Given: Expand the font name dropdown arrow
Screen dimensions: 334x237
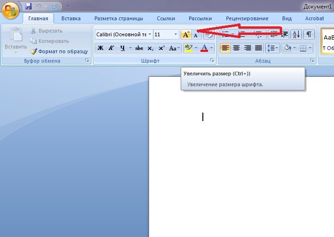Looking at the screenshot, I should pyautogui.click(x=150, y=34).
